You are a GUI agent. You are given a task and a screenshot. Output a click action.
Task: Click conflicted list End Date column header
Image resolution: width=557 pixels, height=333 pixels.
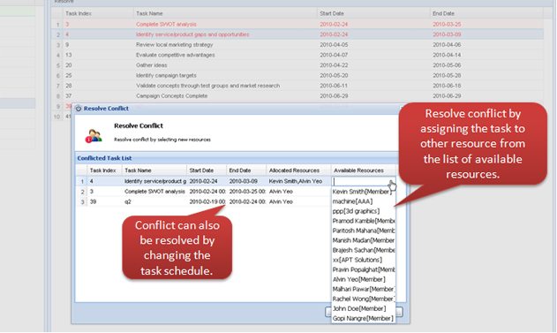coord(246,170)
